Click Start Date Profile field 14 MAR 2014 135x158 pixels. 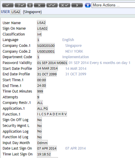(x=47, y=69)
